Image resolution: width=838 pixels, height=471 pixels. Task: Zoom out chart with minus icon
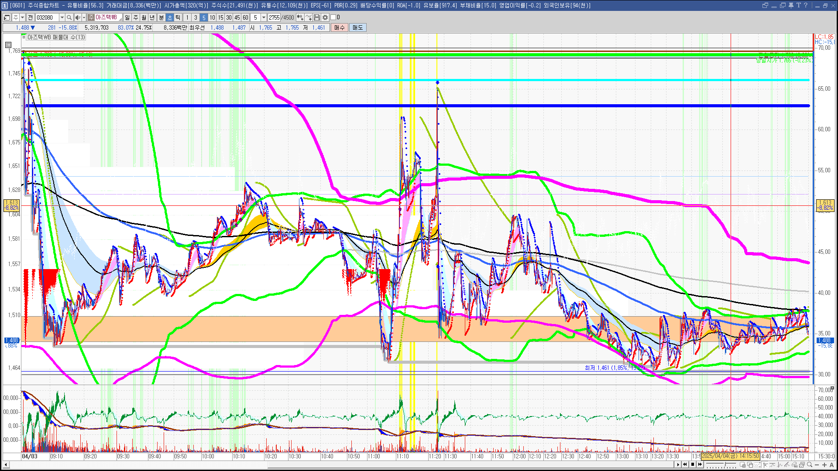(817, 465)
